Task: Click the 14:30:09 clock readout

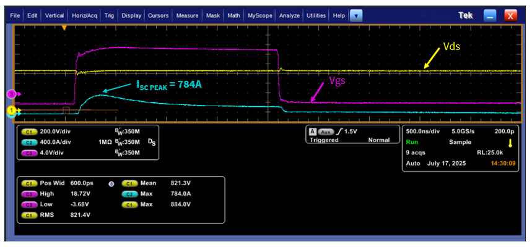Action: [x=503, y=163]
